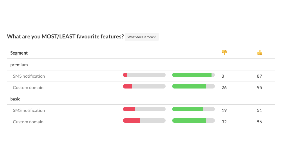
Task: Select premium Custom domain row label
Action: point(28,87)
